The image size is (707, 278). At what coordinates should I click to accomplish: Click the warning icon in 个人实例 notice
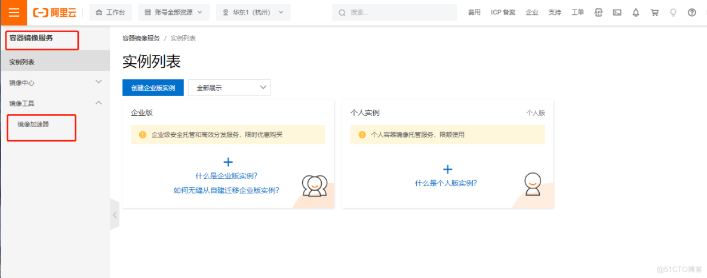tap(362, 135)
